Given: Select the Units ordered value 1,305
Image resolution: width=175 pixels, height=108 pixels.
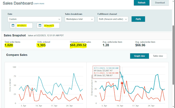Looking at the screenshot, I should pos(41,45).
